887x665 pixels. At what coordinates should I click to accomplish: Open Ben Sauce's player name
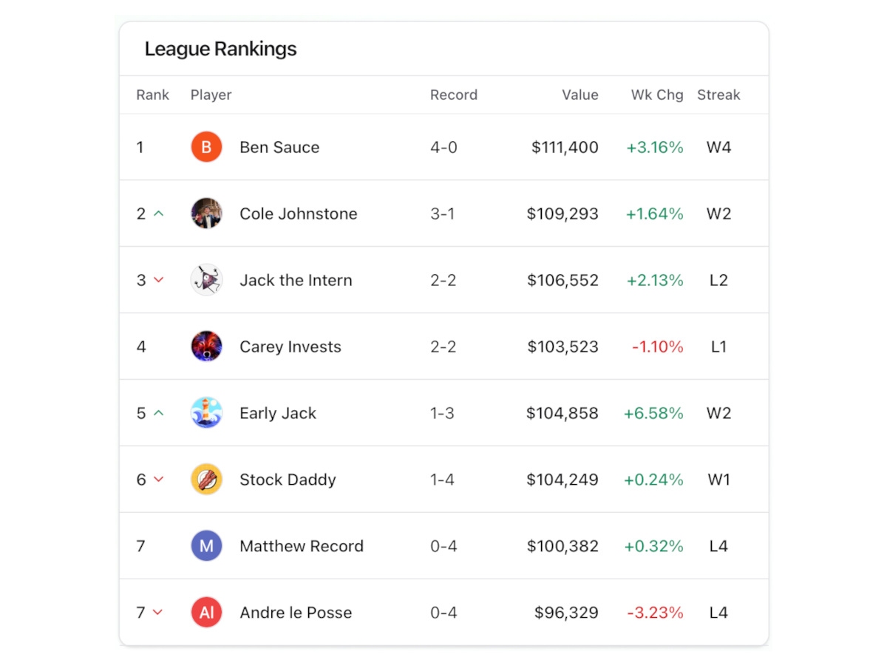click(x=279, y=146)
